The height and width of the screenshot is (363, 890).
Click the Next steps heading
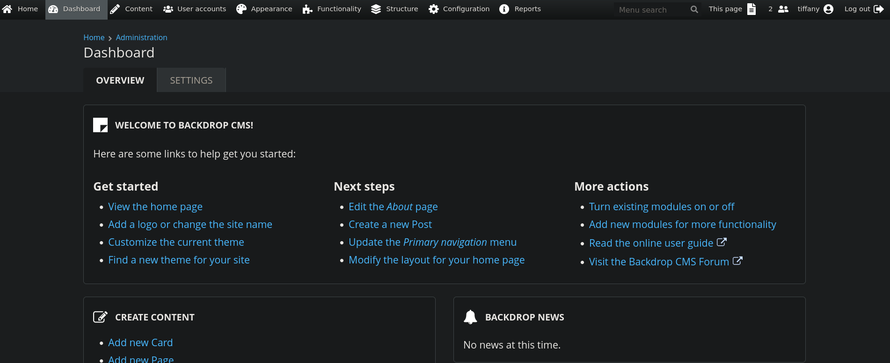[364, 186]
